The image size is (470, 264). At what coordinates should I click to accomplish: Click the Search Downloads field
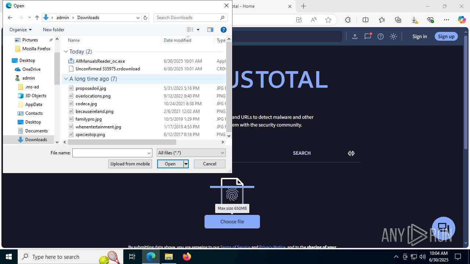pyautogui.click(x=190, y=18)
